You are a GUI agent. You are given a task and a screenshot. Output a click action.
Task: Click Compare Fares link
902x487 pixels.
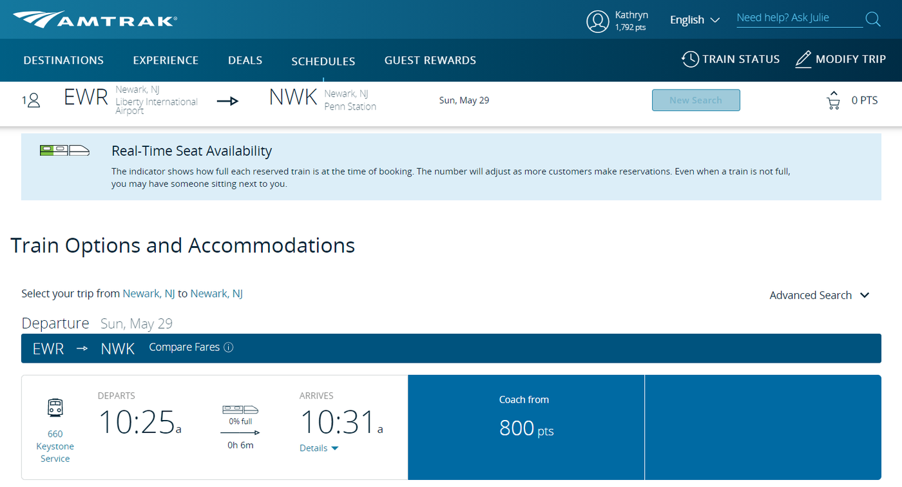pyautogui.click(x=184, y=347)
